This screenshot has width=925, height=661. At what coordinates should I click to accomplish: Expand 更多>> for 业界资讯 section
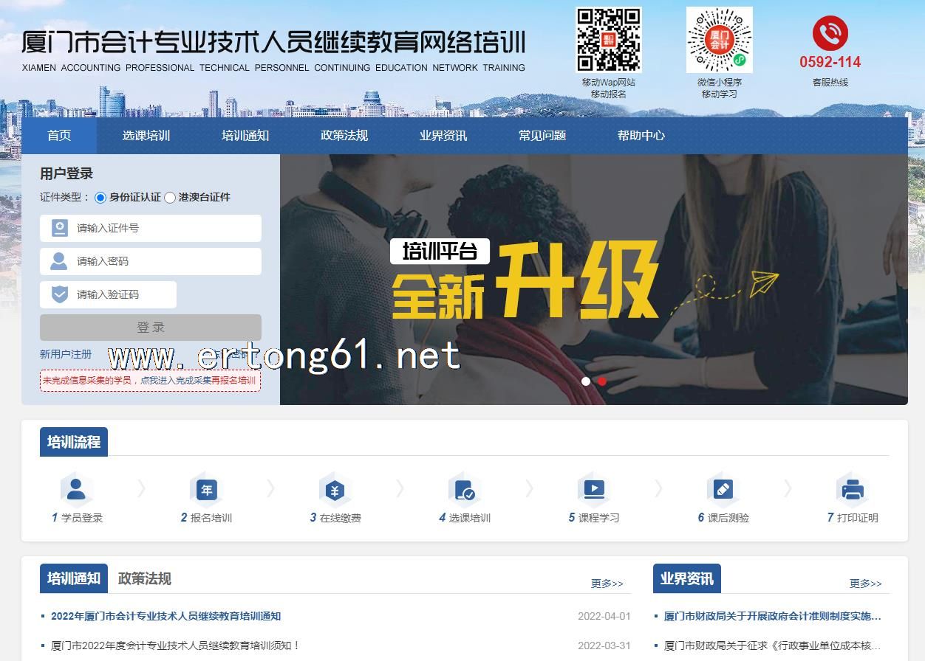[x=865, y=584]
